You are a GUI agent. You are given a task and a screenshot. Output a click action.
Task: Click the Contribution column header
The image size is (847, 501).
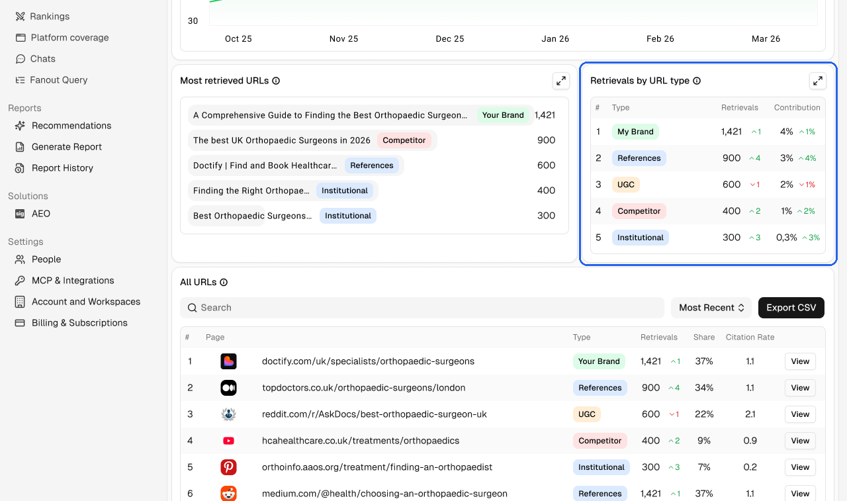tap(797, 107)
